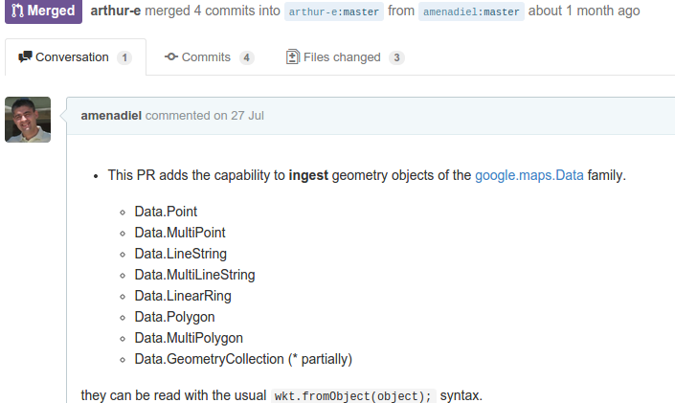Open the Files changed tab
The height and width of the screenshot is (403, 675).
tap(346, 57)
